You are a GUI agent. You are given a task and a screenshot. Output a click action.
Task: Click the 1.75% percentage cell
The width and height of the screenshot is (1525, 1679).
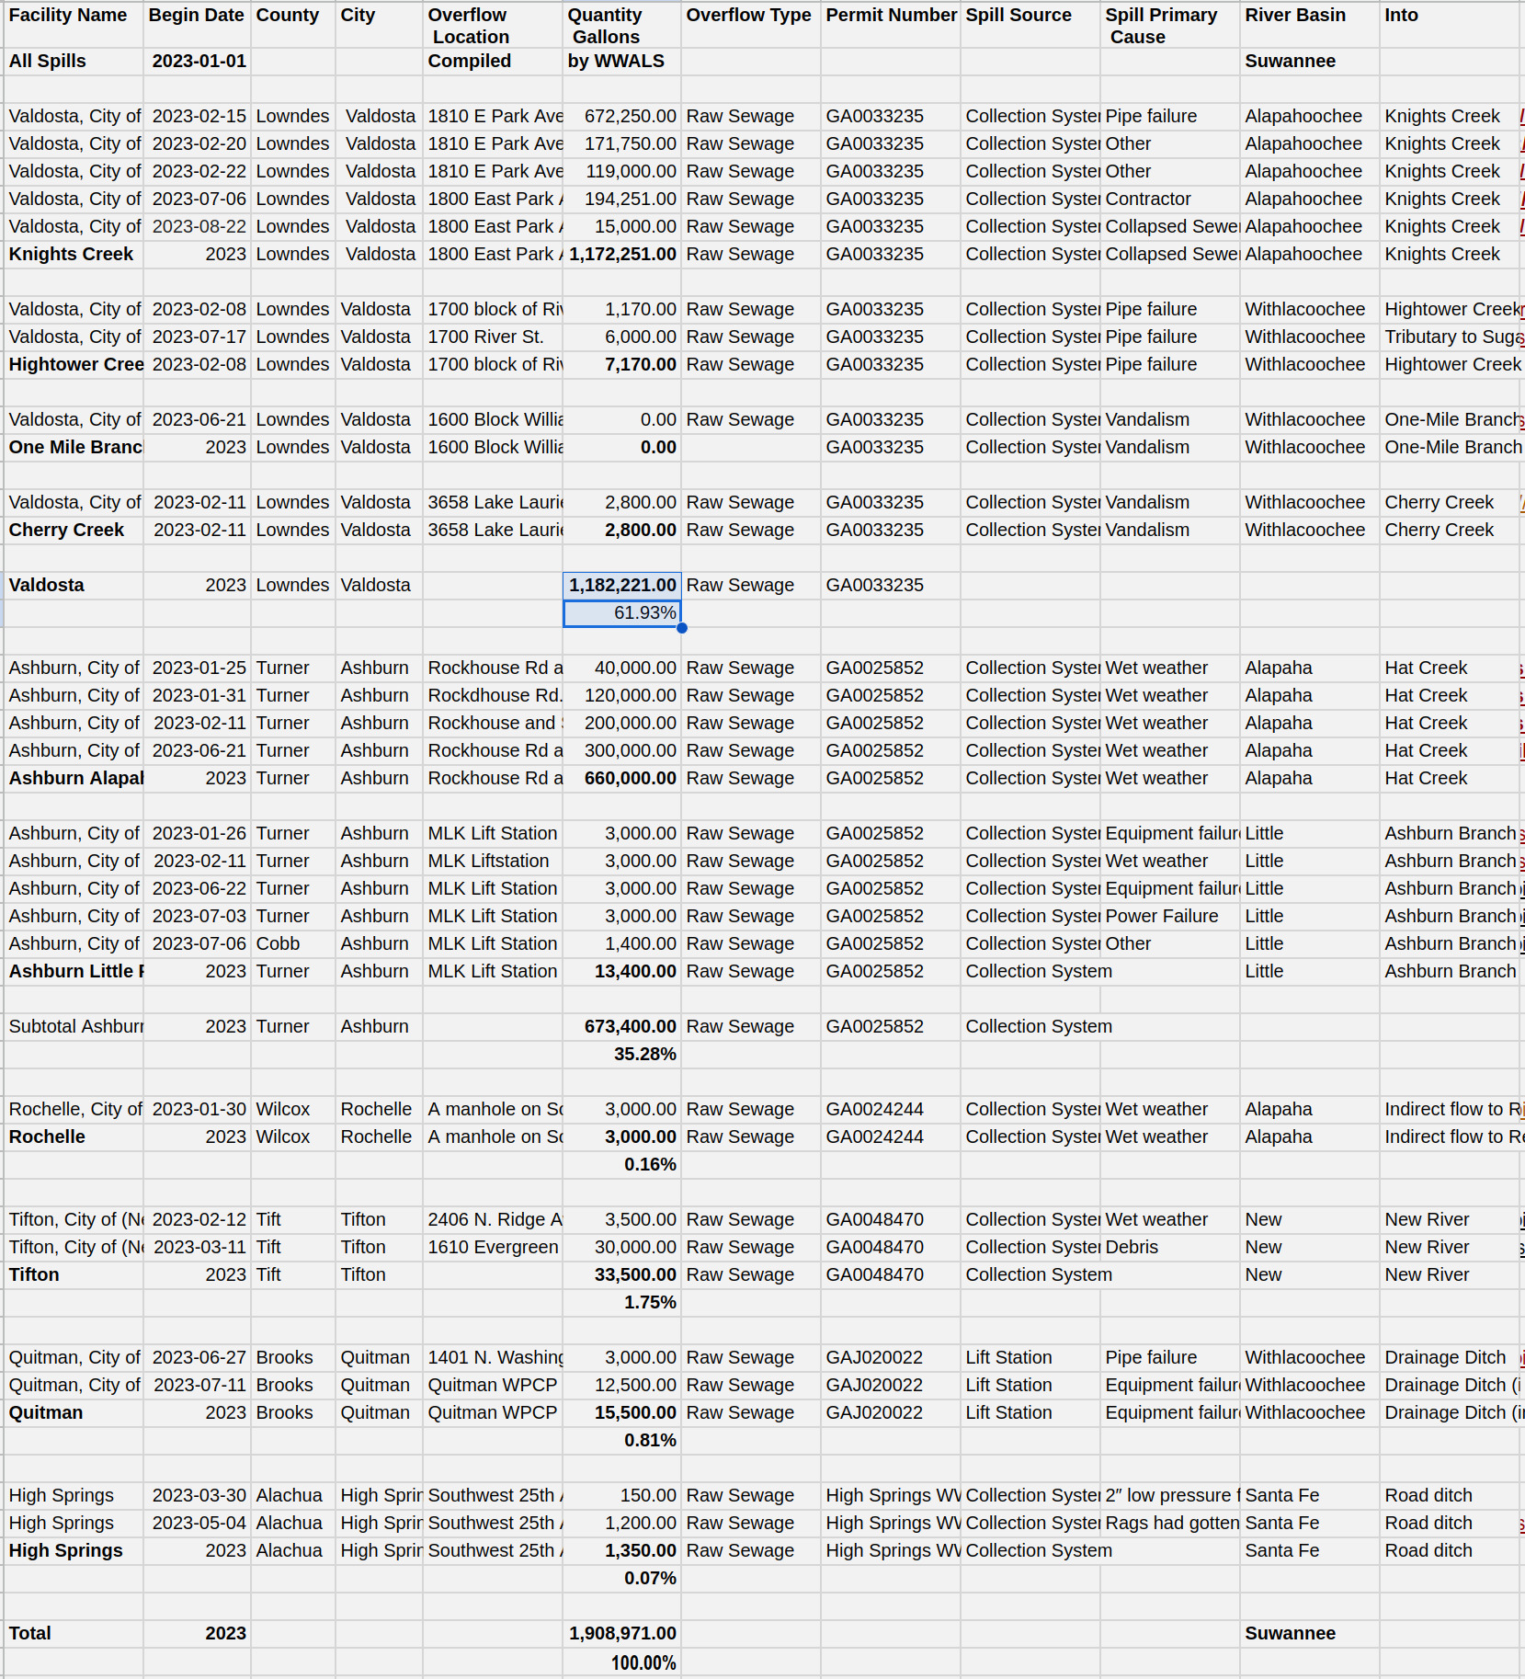click(622, 1303)
